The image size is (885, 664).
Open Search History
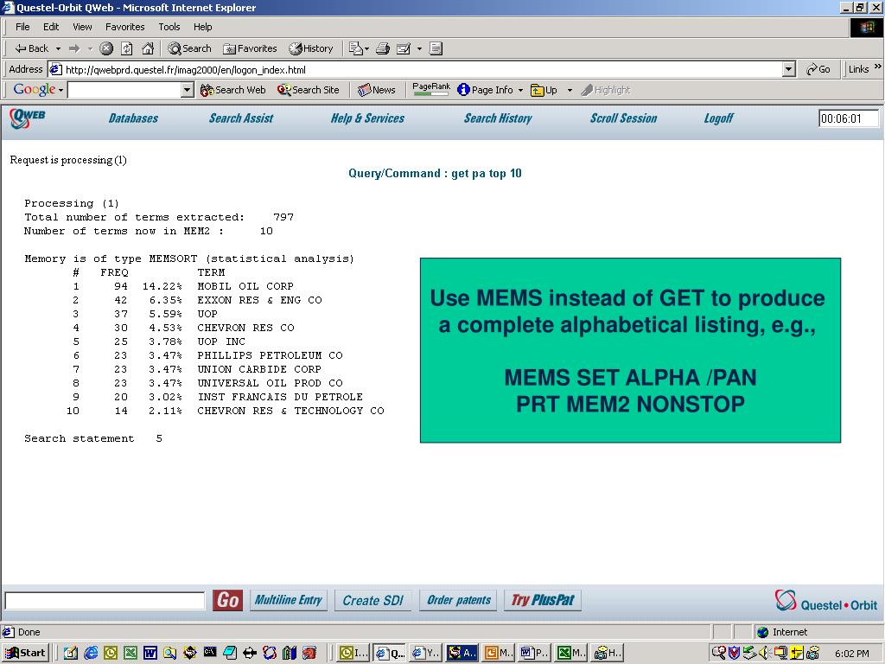(x=498, y=118)
